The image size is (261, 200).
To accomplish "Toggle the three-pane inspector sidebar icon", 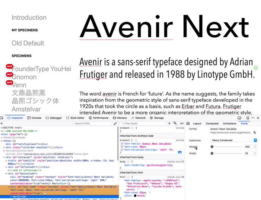I will coord(188,123).
